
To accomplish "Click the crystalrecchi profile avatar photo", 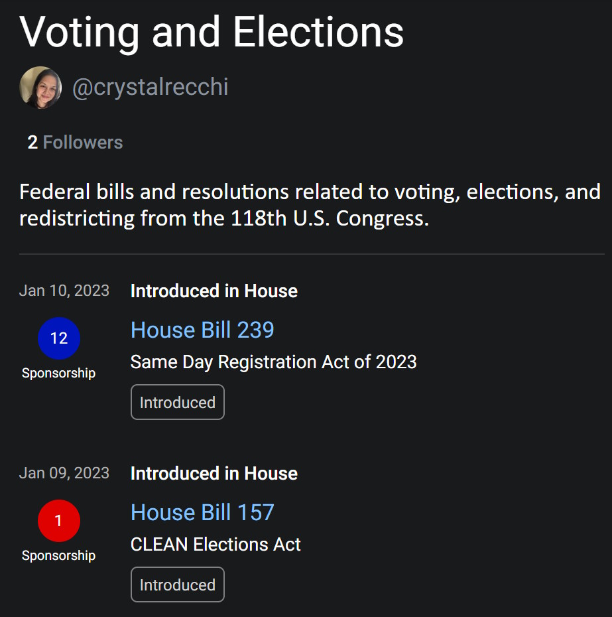I will click(x=40, y=88).
